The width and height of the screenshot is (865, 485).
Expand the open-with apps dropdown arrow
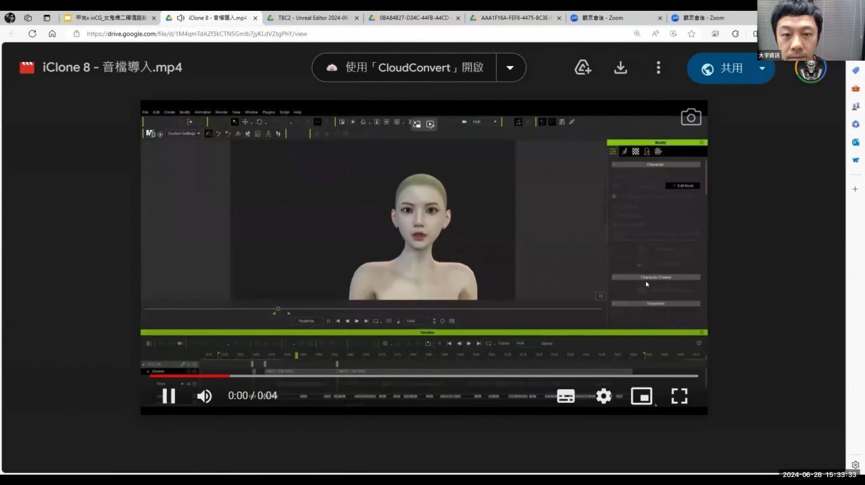(510, 67)
